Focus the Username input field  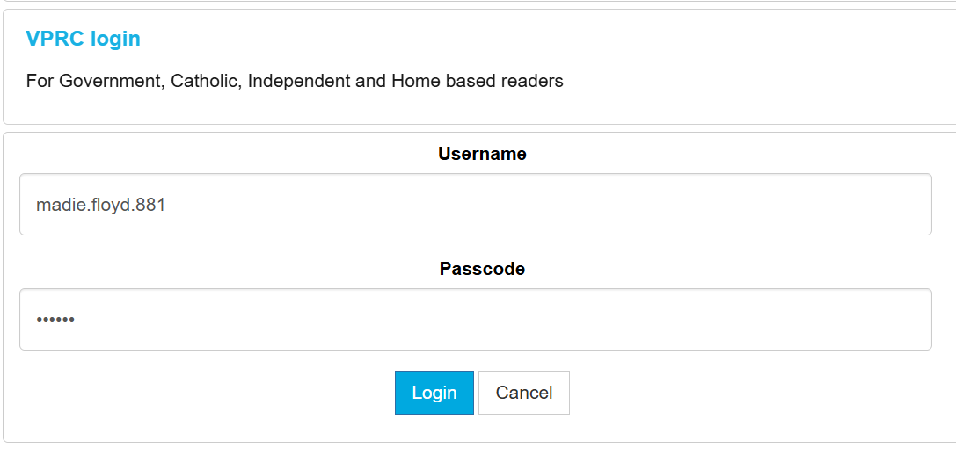tap(475, 205)
